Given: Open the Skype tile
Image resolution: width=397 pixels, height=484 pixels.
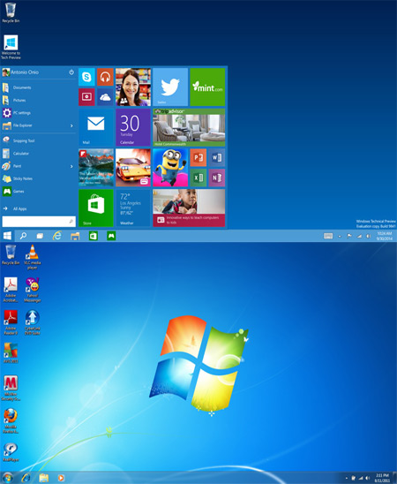Looking at the screenshot, I should [x=86, y=77].
